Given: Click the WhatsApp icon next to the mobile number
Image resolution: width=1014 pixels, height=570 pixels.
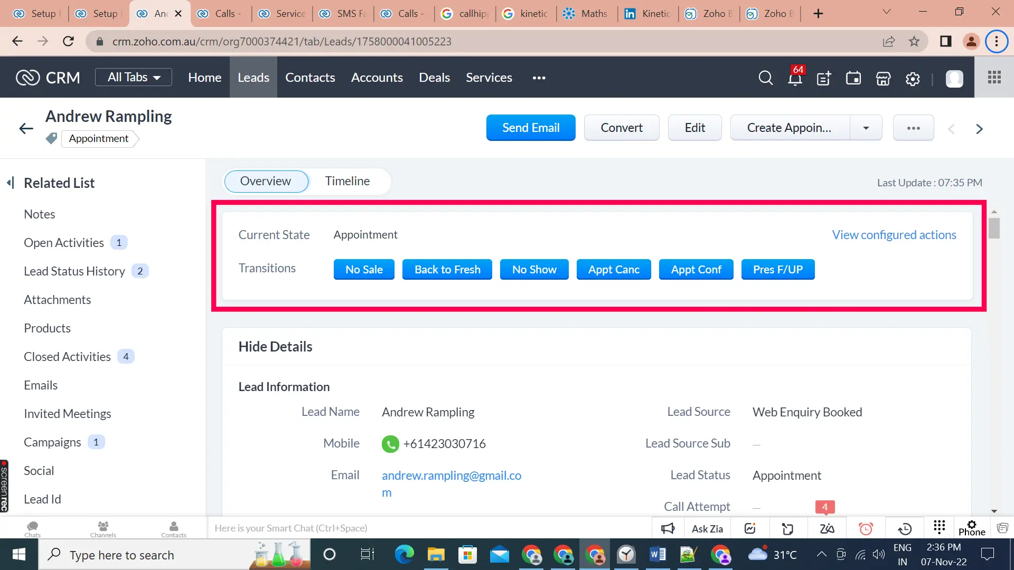Looking at the screenshot, I should click(x=391, y=444).
